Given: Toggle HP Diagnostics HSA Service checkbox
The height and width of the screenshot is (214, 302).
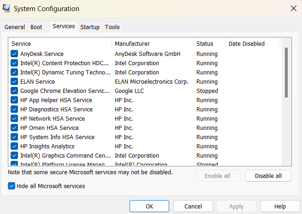Looking at the screenshot, I should (14, 110).
